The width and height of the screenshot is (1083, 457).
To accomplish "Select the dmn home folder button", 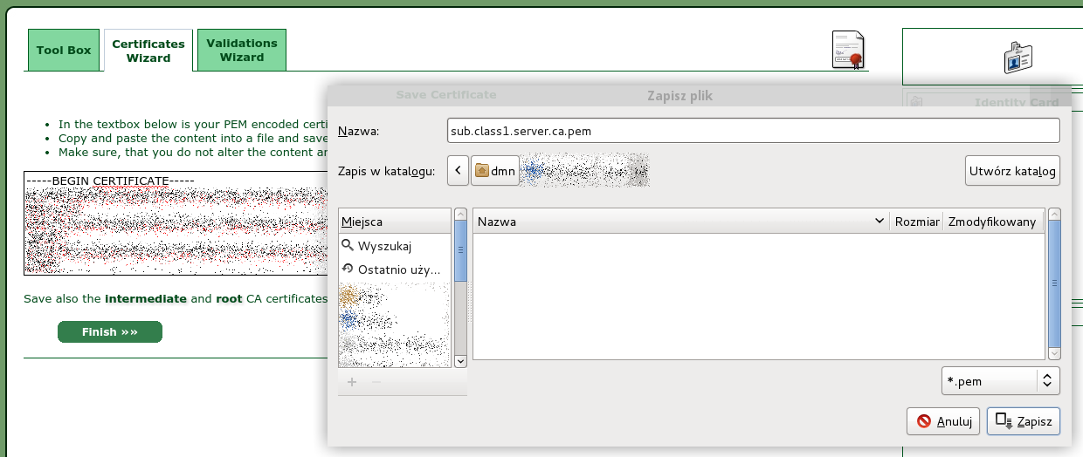I will [x=495, y=171].
